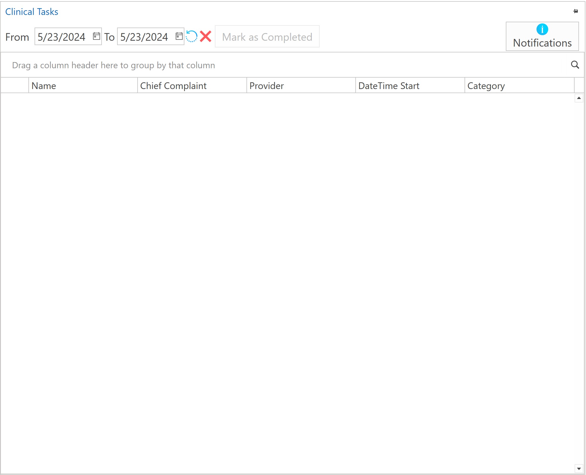The image size is (586, 475).
Task: Click the red X clear icon
Action: [x=206, y=37]
